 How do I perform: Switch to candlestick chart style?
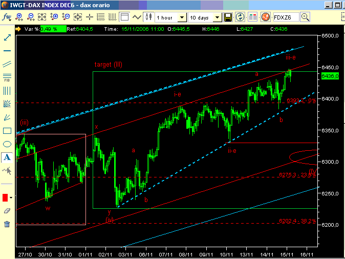pos(148,17)
